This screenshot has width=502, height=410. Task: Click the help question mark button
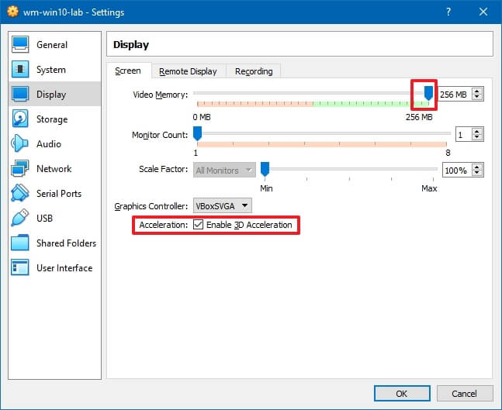point(448,12)
